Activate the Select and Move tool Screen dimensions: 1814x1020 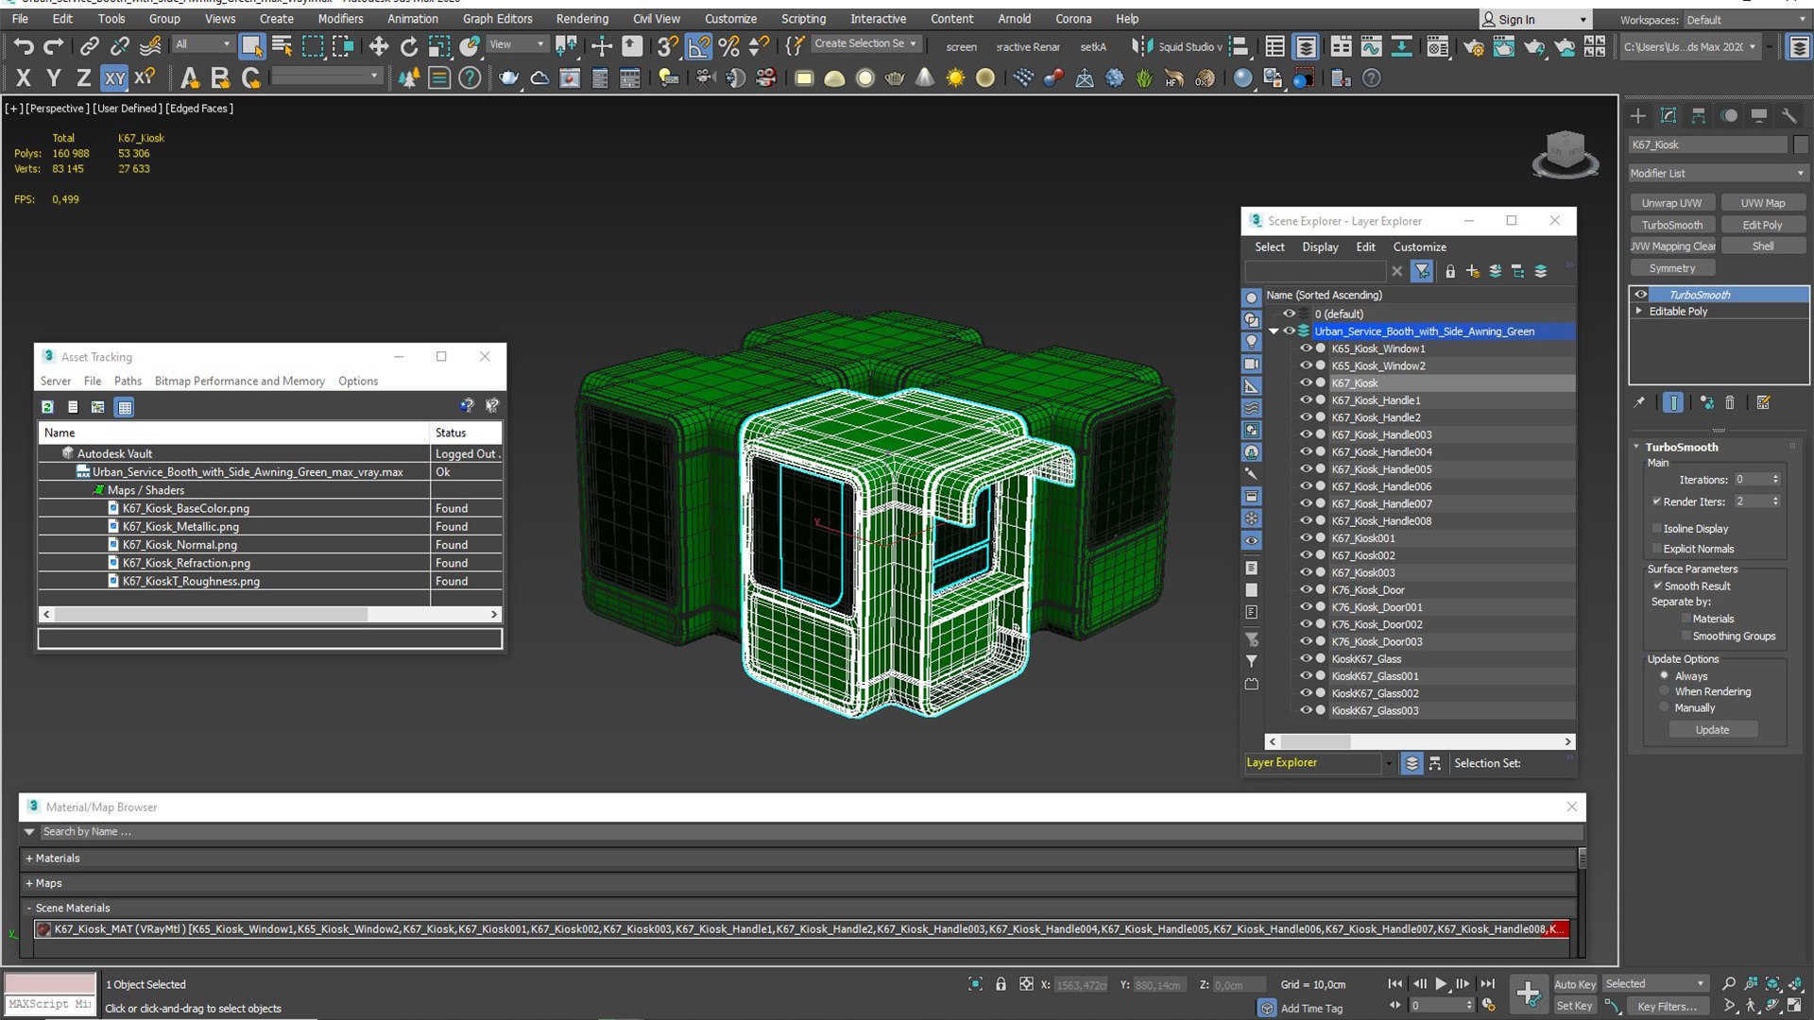tap(378, 45)
